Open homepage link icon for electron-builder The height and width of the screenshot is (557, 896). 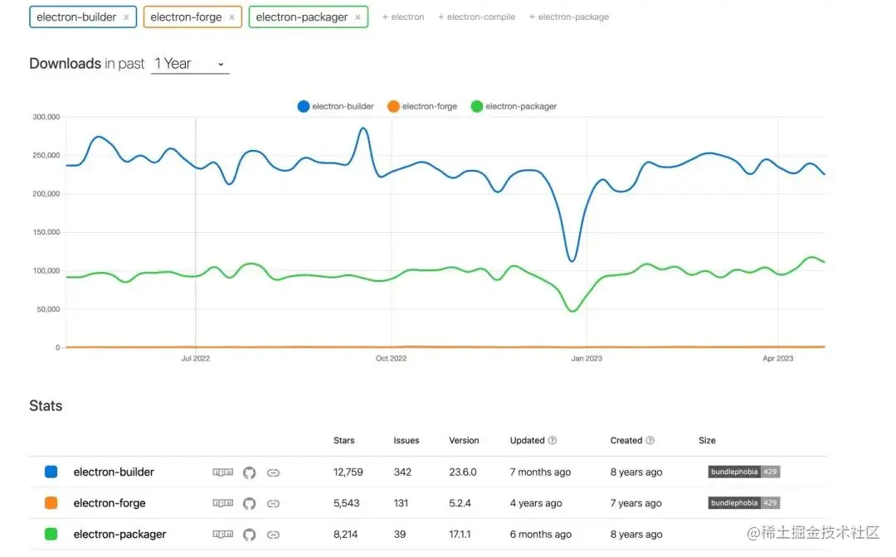point(273,472)
